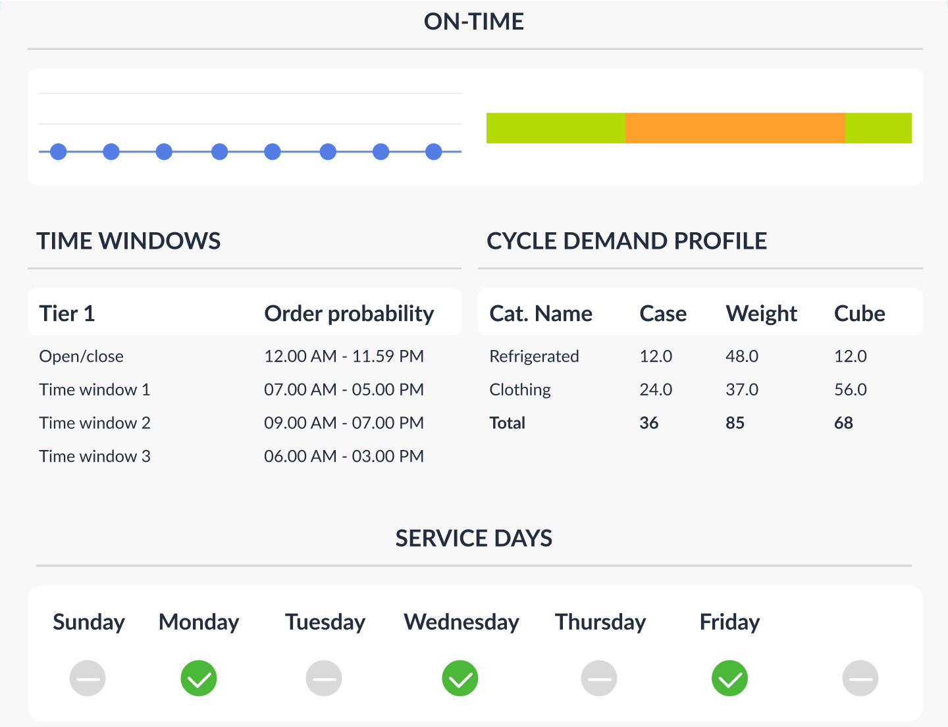Click the Thursday day label
The height and width of the screenshot is (727, 948).
[600, 622]
